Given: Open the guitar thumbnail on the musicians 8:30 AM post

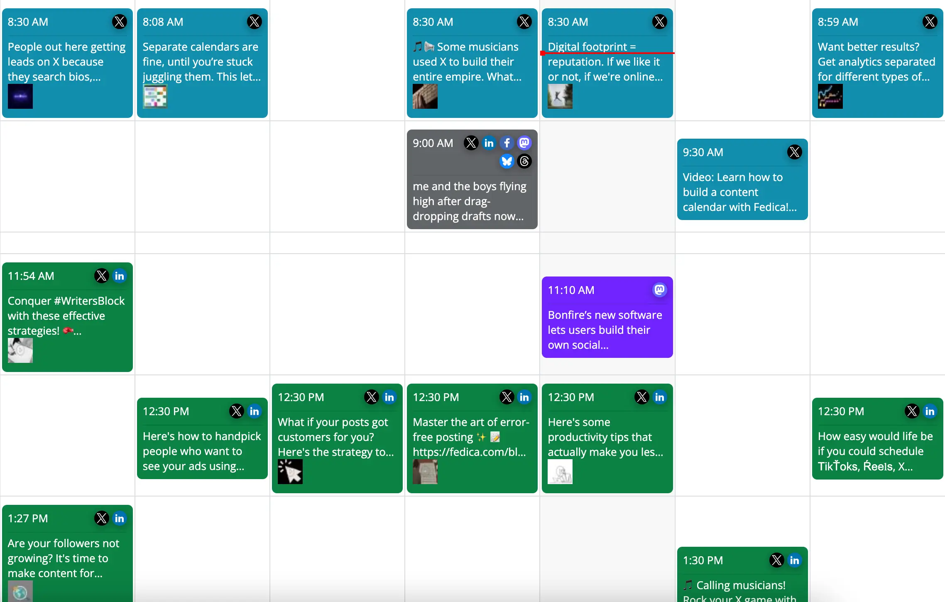Looking at the screenshot, I should [x=425, y=96].
